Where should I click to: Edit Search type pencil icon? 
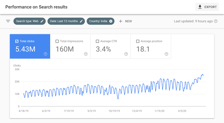coord(42,21)
